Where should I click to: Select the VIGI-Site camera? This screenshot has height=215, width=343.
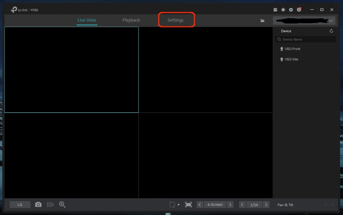pos(289,59)
